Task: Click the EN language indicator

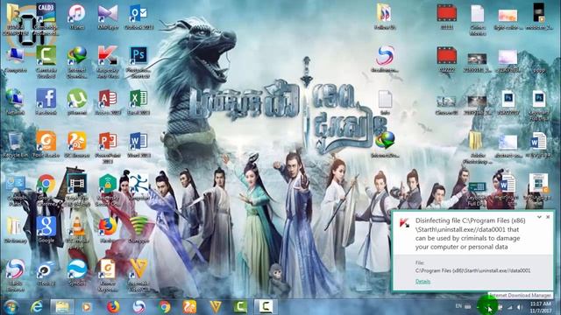Action: pos(458,306)
